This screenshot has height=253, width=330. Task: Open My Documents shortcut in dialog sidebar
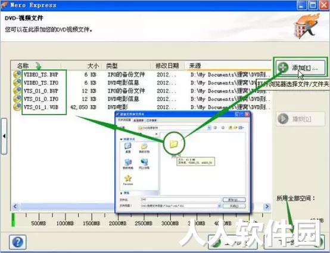[x=144, y=148]
